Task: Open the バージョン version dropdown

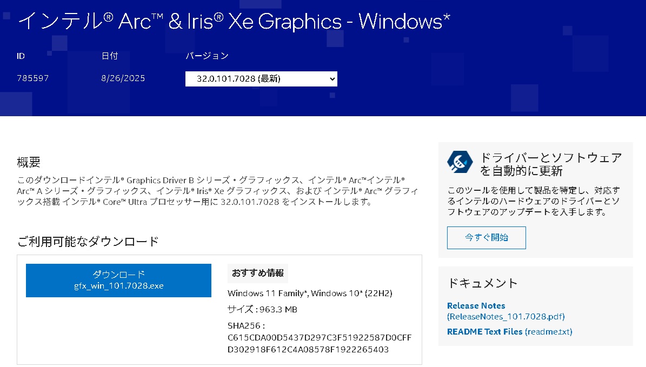Action: point(261,78)
